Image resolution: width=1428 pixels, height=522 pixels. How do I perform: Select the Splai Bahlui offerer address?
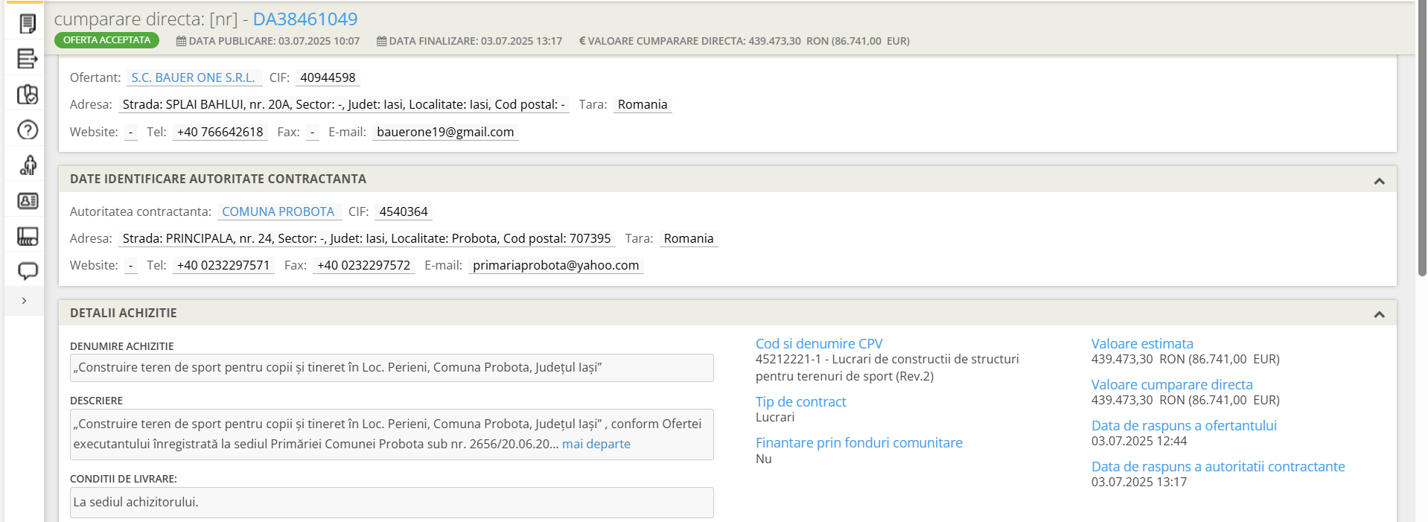(344, 104)
